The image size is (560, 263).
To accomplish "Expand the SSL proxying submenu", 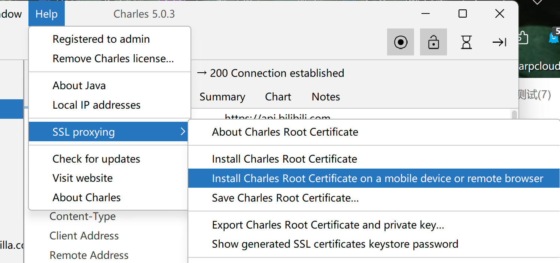I will pyautogui.click(x=108, y=132).
